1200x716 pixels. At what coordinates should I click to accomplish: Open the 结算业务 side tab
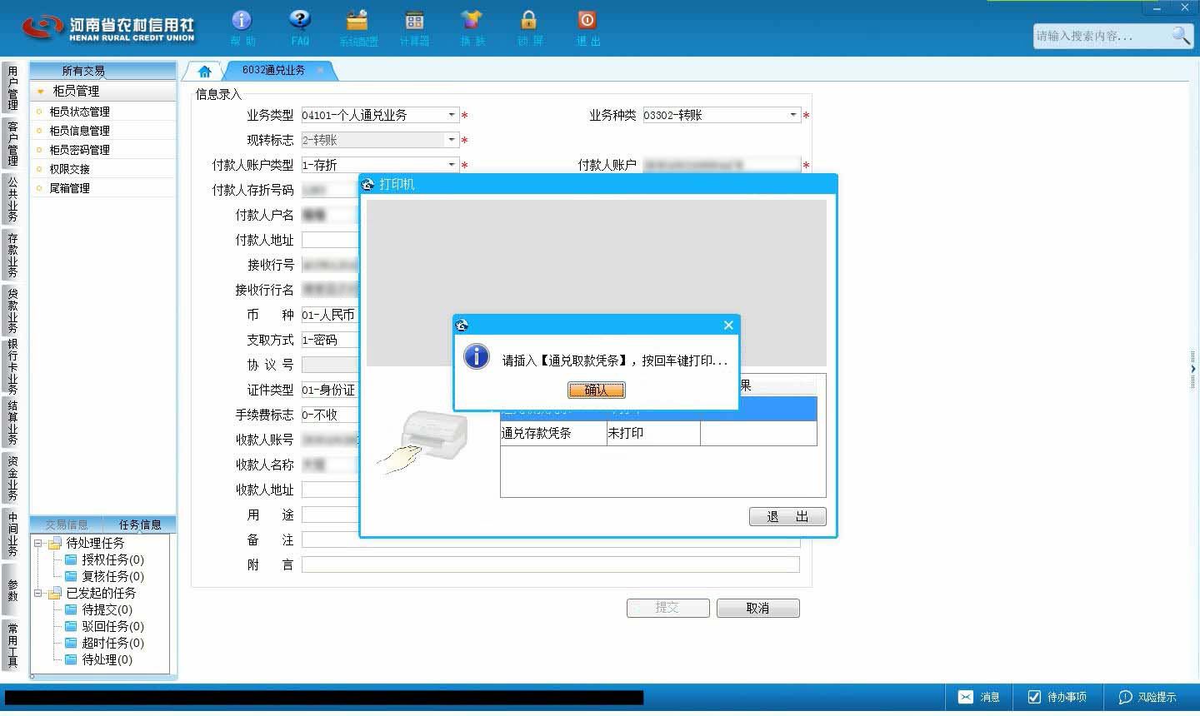click(12, 422)
